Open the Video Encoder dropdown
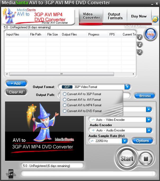 click(149, 120)
